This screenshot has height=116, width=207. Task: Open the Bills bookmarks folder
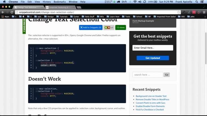tap(100, 16)
